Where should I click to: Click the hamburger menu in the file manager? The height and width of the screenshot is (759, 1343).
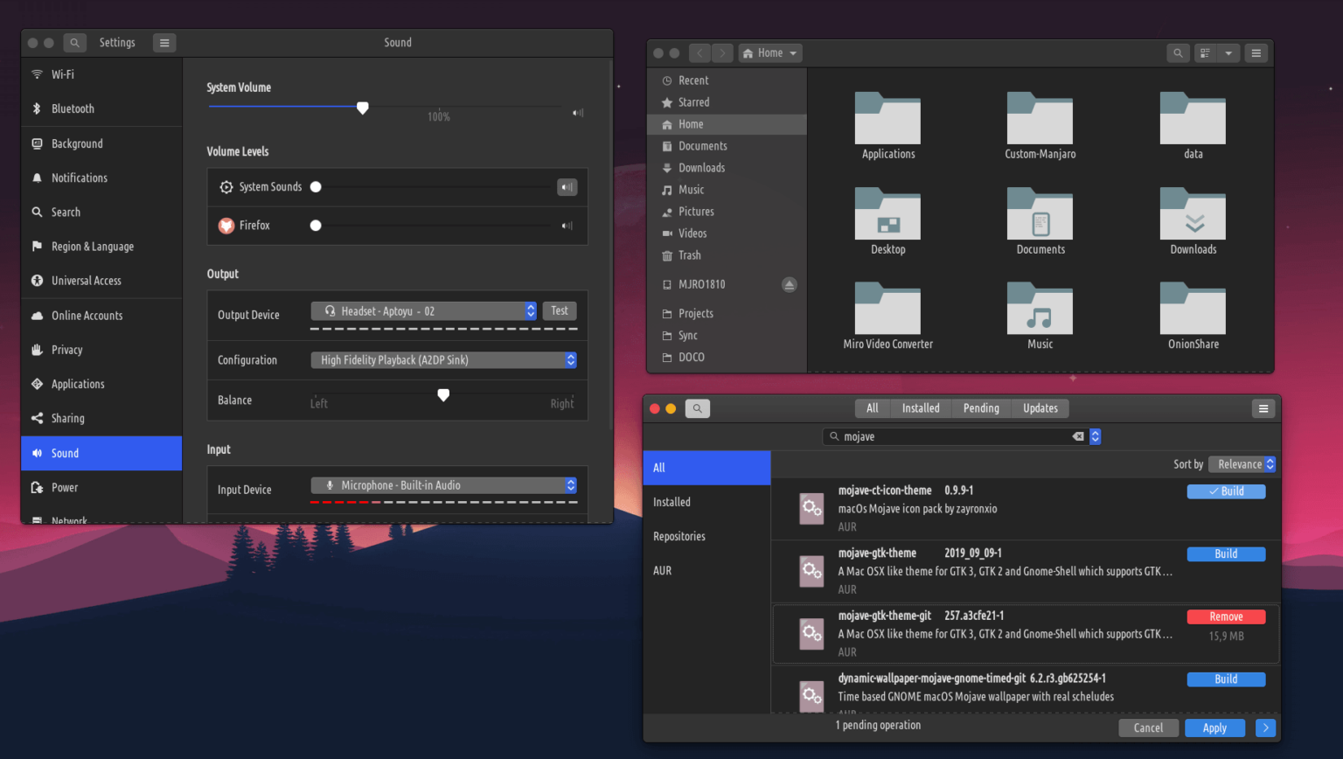click(x=1256, y=52)
